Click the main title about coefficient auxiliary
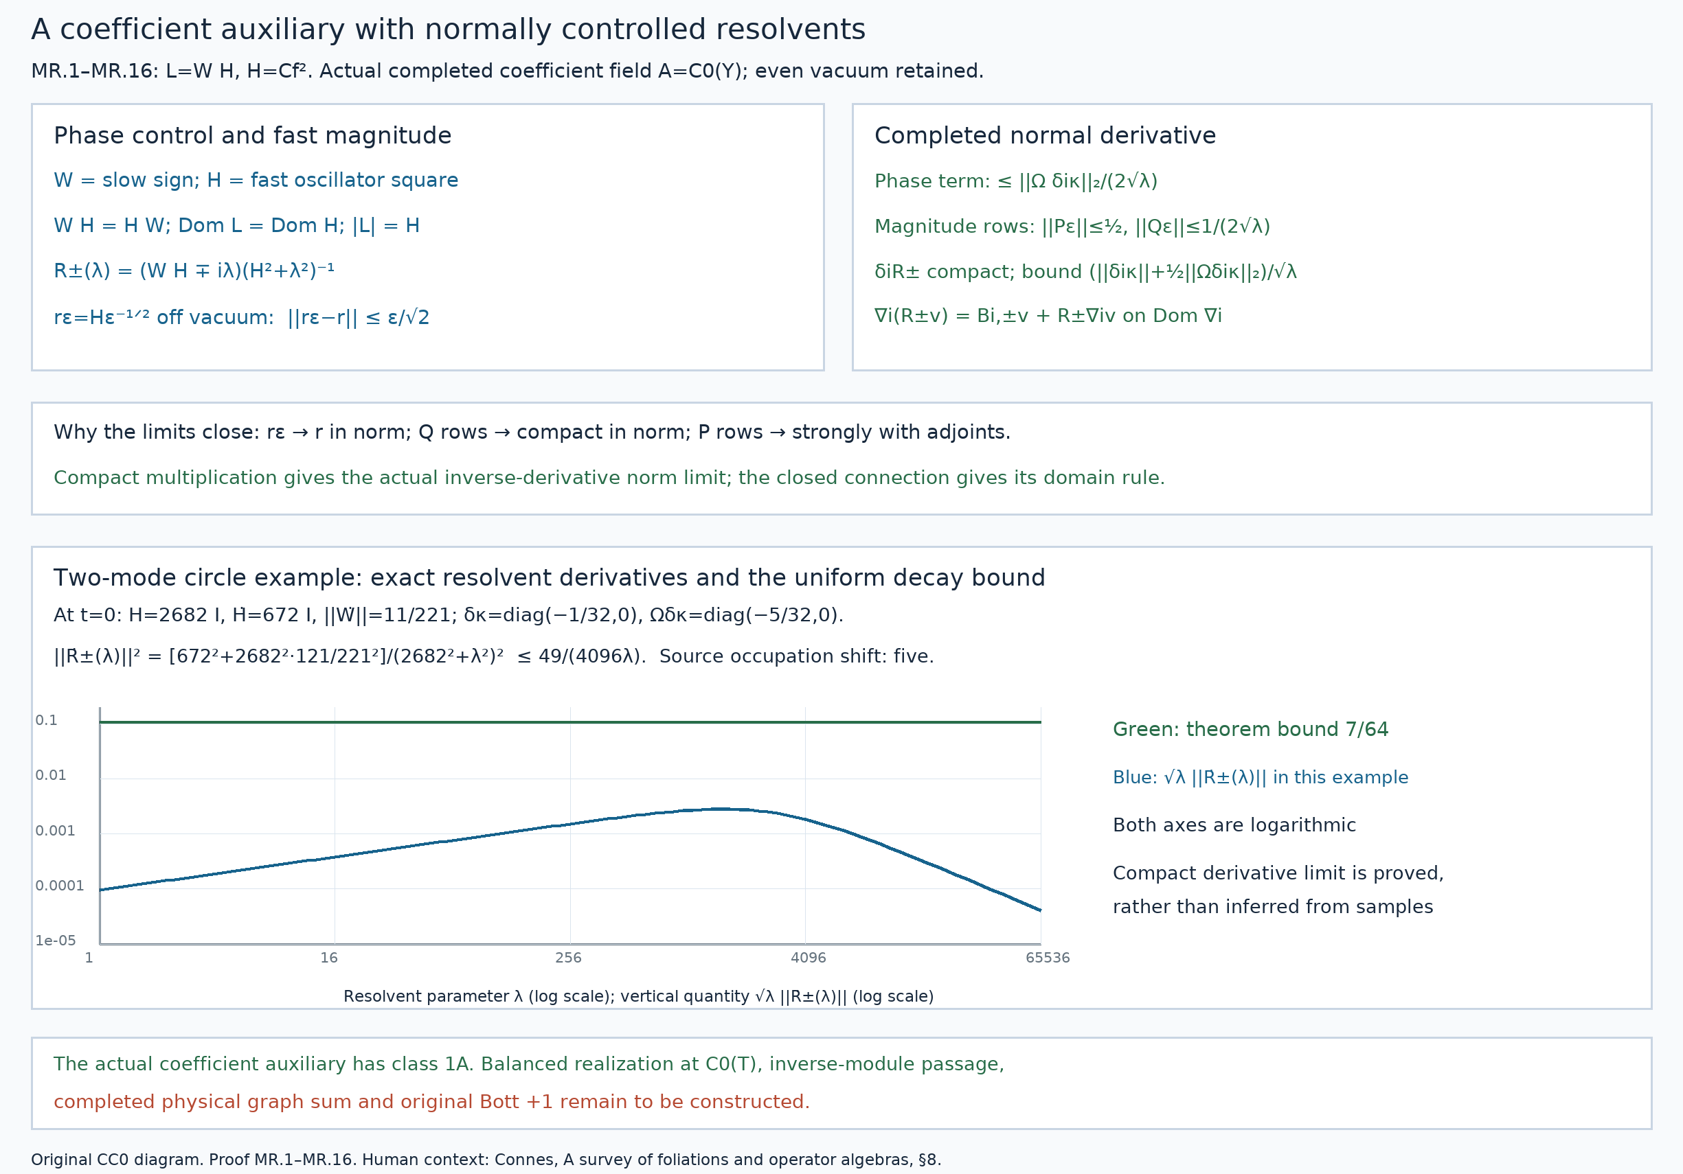This screenshot has width=1683, height=1174. click(x=448, y=30)
